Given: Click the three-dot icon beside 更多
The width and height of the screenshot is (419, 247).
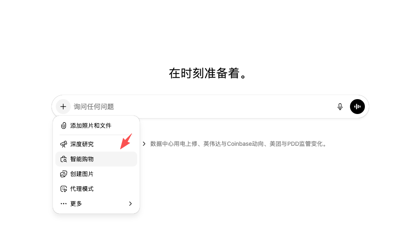Looking at the screenshot, I should pos(63,204).
